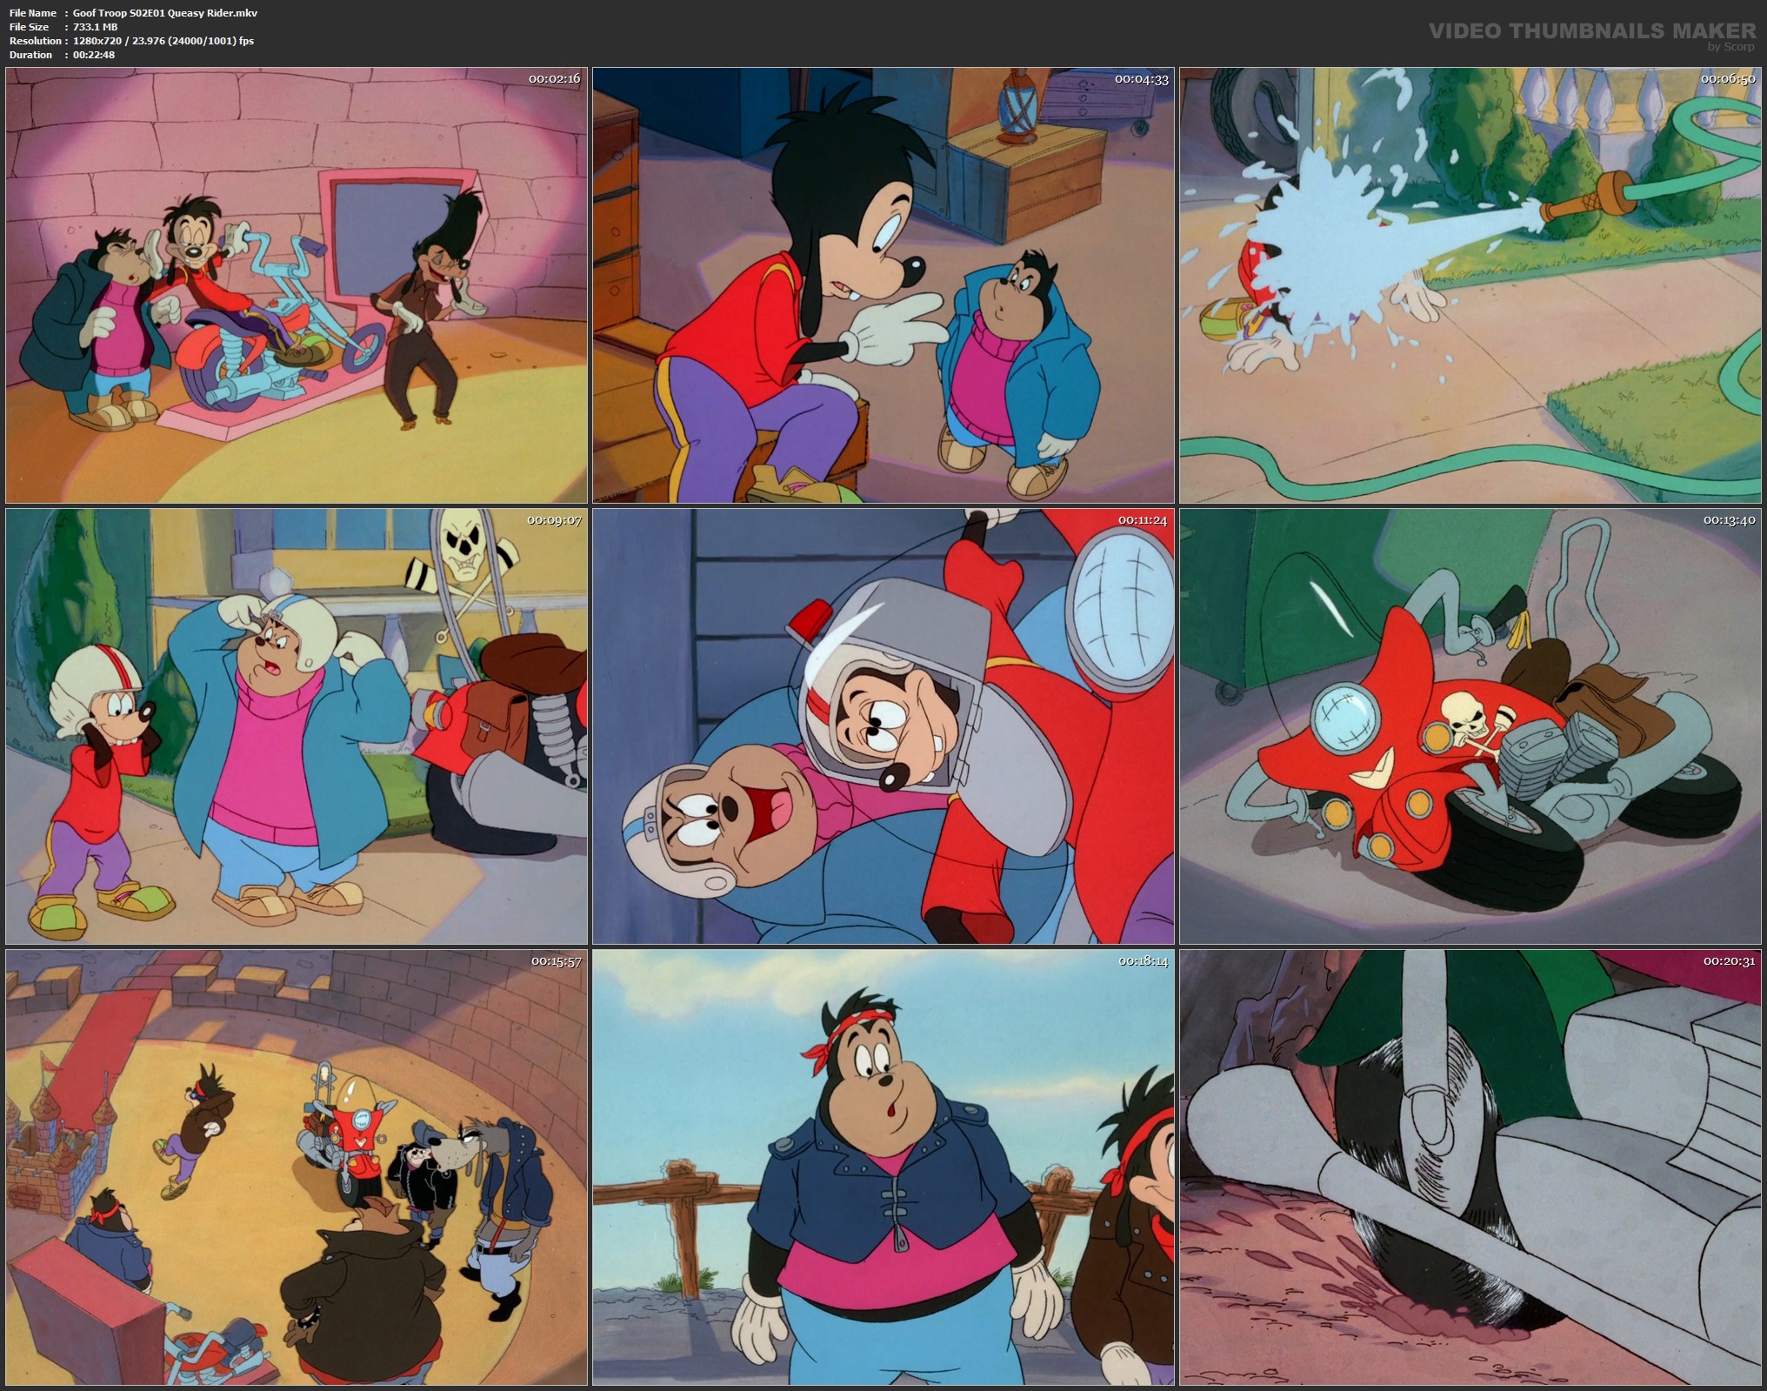1767x1391 pixels.
Task: Click the 'by Scorp' credit text
Action: tap(1730, 47)
